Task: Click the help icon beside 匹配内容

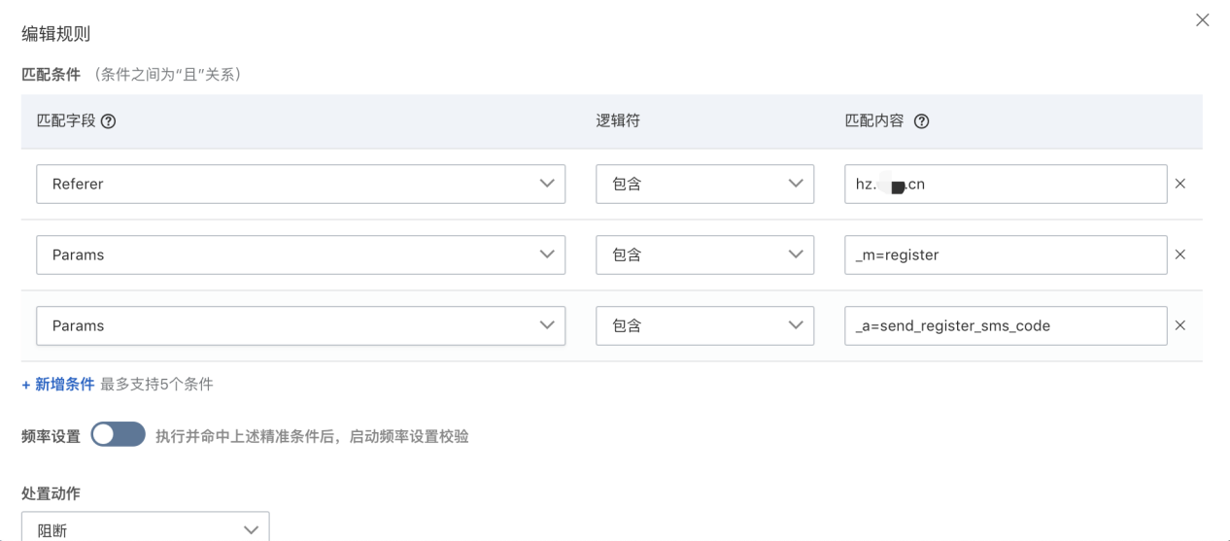Action: 922,121
